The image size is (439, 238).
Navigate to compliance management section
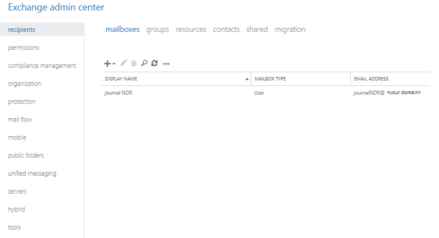pos(42,66)
